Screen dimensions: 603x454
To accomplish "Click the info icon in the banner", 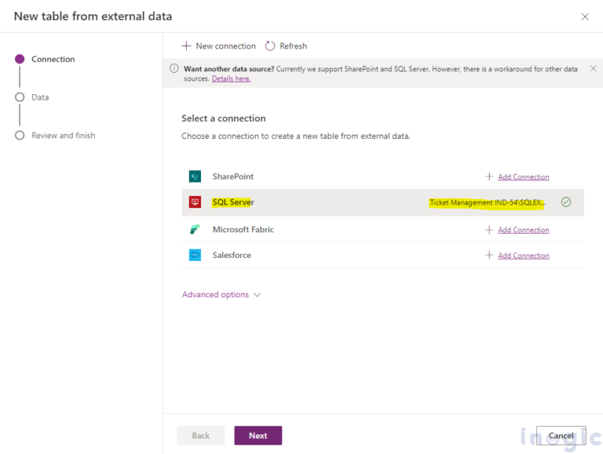I will point(174,69).
